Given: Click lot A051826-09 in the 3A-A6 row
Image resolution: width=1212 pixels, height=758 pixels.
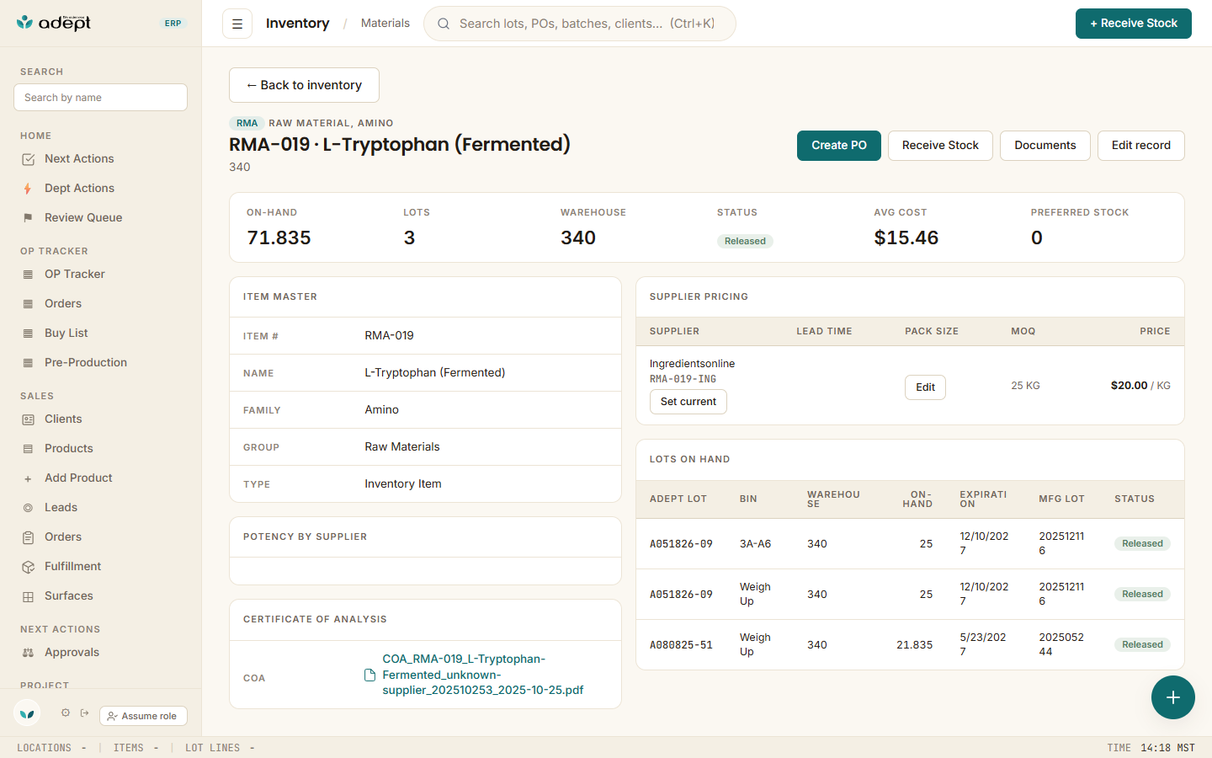Looking at the screenshot, I should pyautogui.click(x=681, y=544).
